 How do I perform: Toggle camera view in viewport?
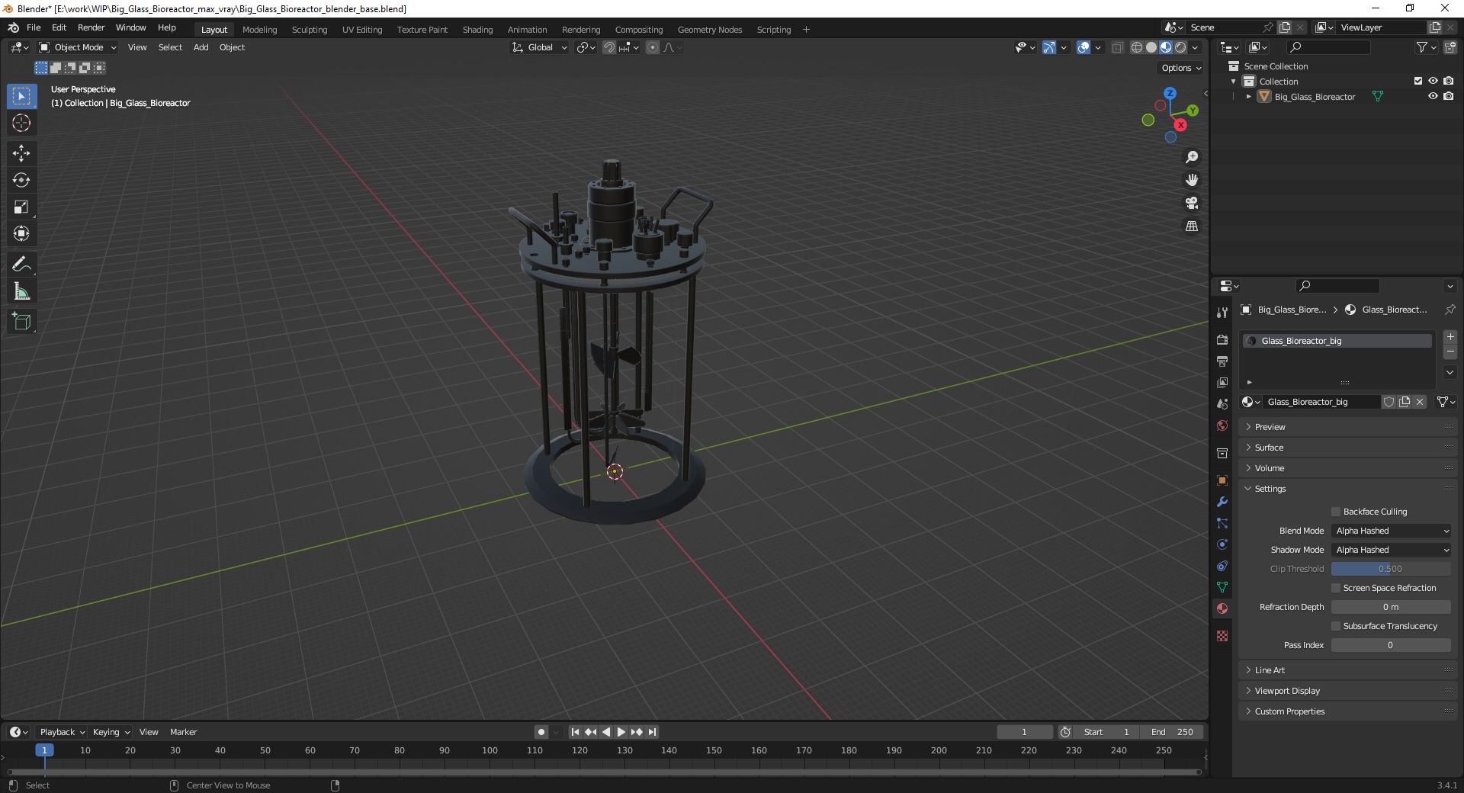point(1192,203)
